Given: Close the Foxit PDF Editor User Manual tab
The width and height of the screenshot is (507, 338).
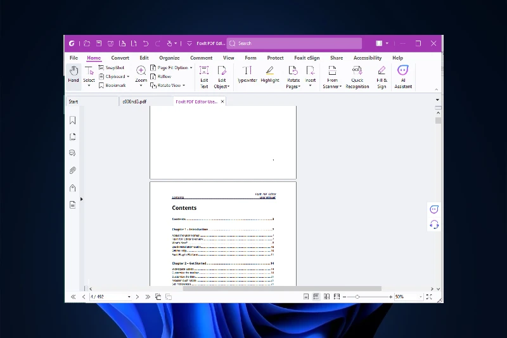Looking at the screenshot, I should [222, 101].
